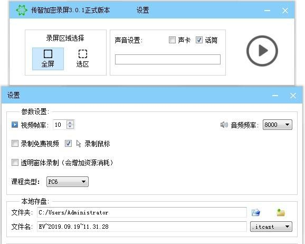The width and height of the screenshot is (305, 244).
Task: Decrease 视频帧率 with the down arrow
Action: click(70, 127)
